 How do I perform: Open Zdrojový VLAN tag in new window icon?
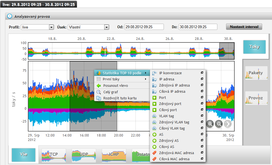pos(202,122)
